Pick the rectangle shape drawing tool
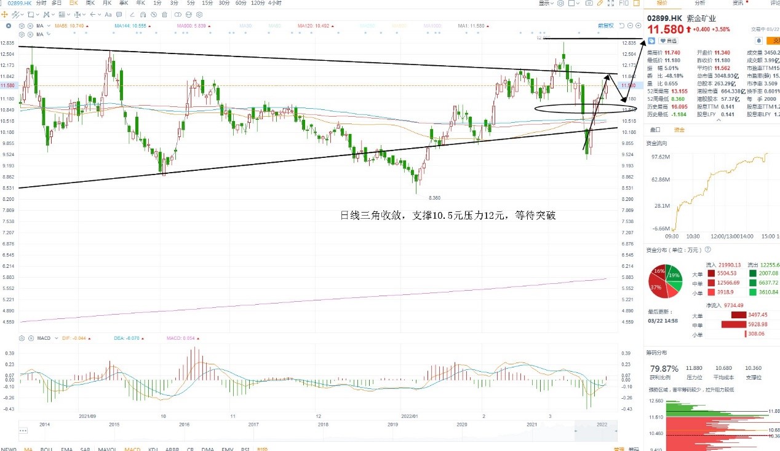Viewport: 780px width, 451px height. [x=31, y=15]
